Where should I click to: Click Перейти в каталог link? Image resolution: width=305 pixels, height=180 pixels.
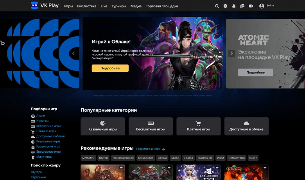click(x=151, y=149)
